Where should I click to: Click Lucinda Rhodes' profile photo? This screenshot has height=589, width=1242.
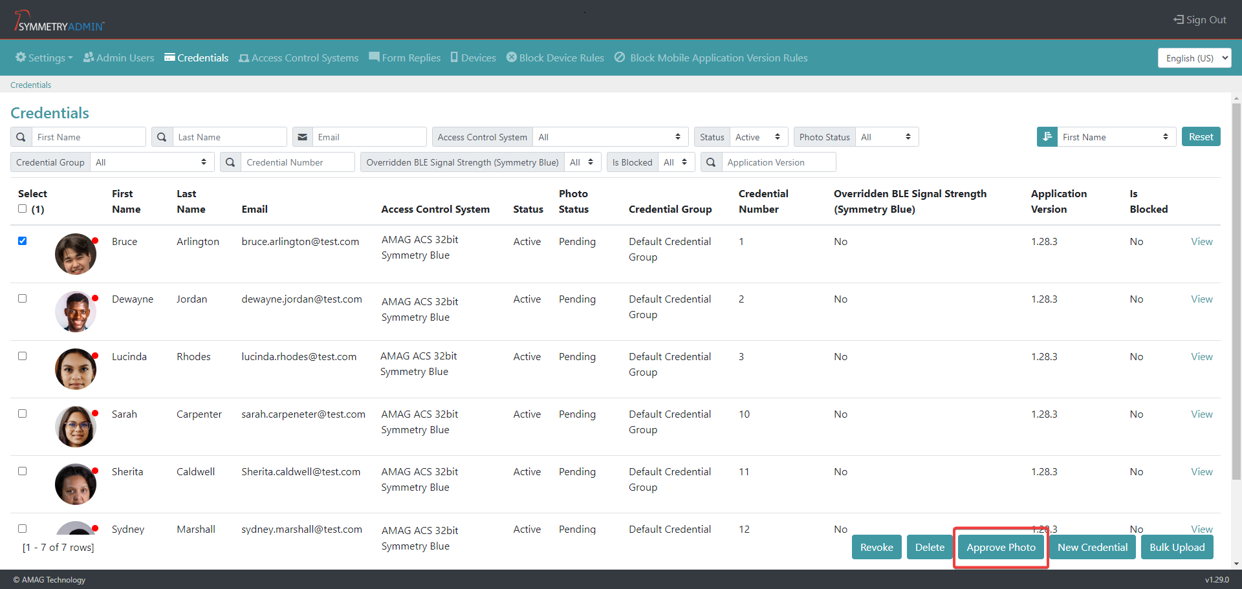tap(76, 369)
